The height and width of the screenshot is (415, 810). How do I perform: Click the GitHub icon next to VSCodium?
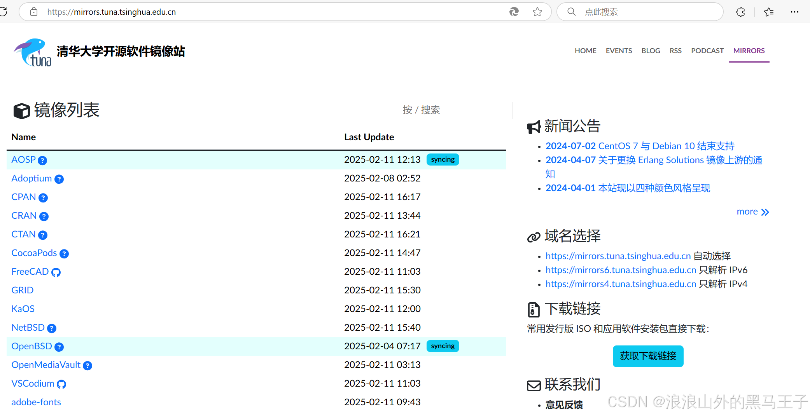point(61,384)
